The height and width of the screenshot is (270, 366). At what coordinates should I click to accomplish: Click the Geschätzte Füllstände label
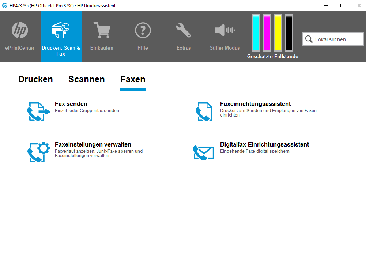273,56
